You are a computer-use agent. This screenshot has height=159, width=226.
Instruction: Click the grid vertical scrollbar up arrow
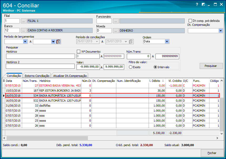[222, 81]
